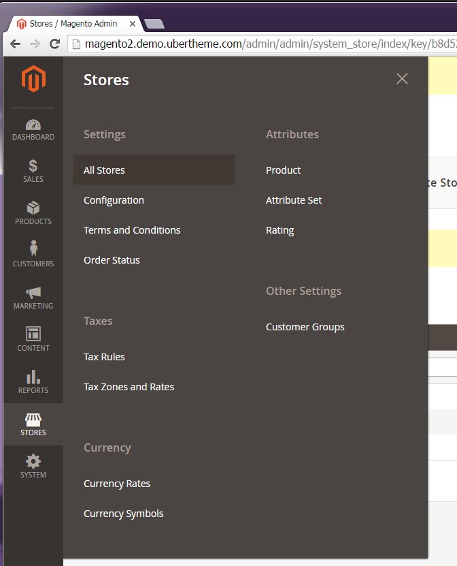Open Currency Rates
457x566 pixels.
point(117,484)
